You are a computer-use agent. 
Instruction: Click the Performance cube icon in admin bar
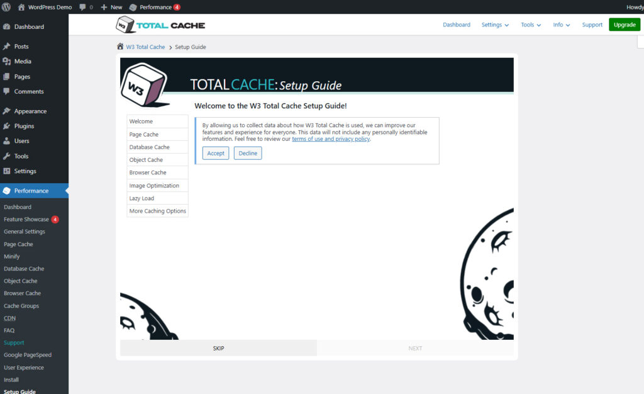(x=133, y=7)
